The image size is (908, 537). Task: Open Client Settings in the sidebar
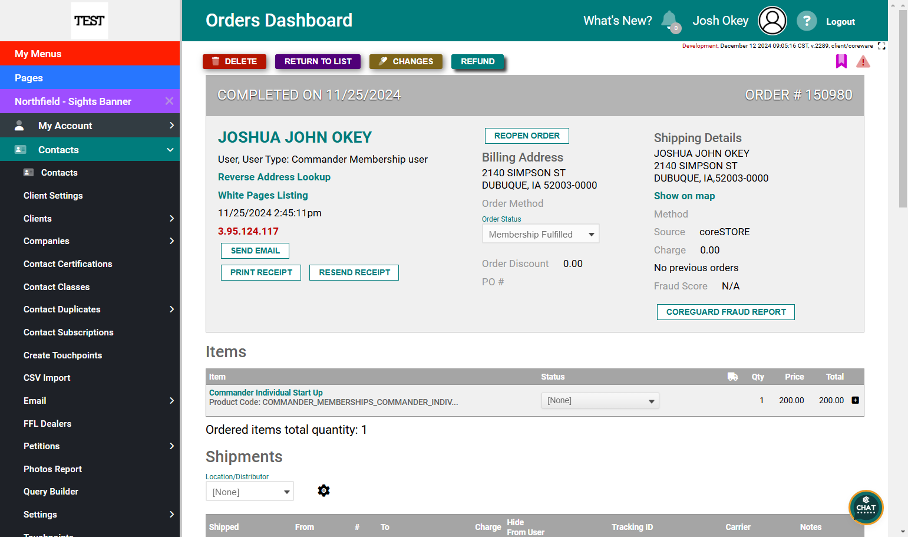pyautogui.click(x=53, y=196)
